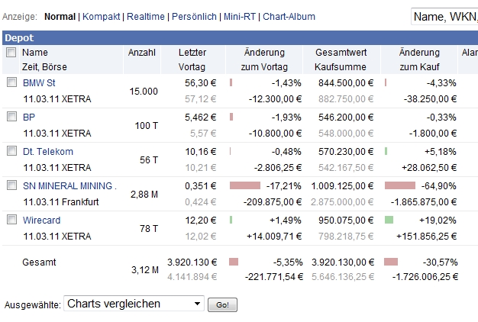Open the SN MINERAL MINING stock link
This screenshot has height=322, width=478.
tap(69, 185)
